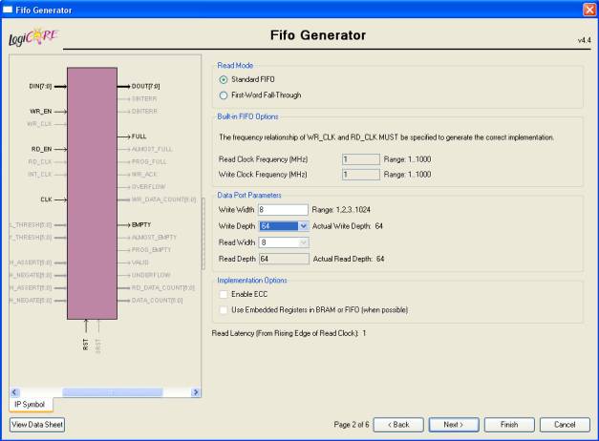The height and width of the screenshot is (441, 599).
Task: Open the Write Depth dropdown
Action: [303, 226]
